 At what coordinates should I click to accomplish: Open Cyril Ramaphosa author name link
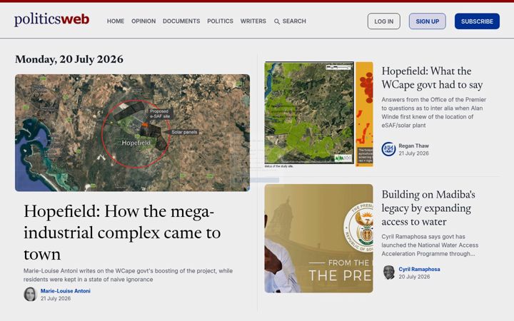point(419,269)
